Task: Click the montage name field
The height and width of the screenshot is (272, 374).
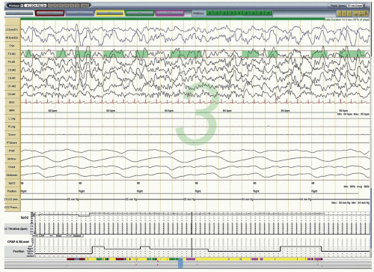Action: coord(35,5)
